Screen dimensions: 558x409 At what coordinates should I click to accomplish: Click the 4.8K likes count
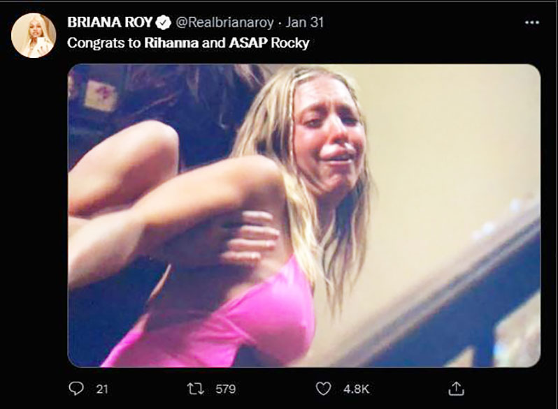coord(356,389)
